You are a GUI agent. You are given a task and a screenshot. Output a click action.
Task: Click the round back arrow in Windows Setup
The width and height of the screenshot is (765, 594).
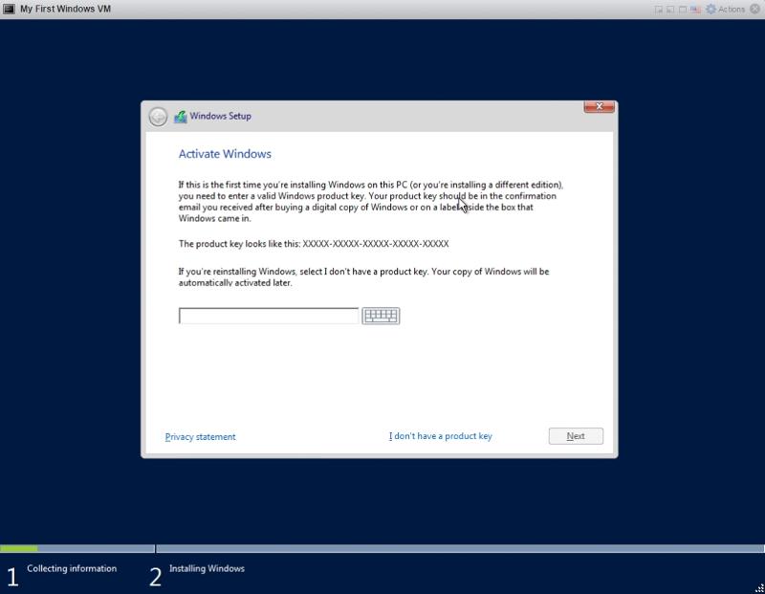(158, 117)
